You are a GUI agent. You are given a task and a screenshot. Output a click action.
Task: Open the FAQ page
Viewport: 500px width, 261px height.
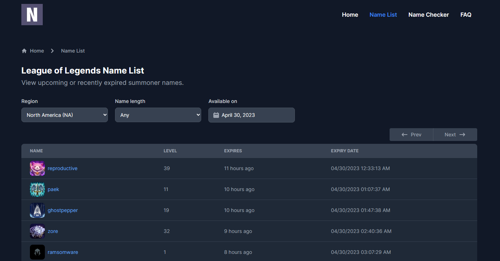click(x=466, y=15)
